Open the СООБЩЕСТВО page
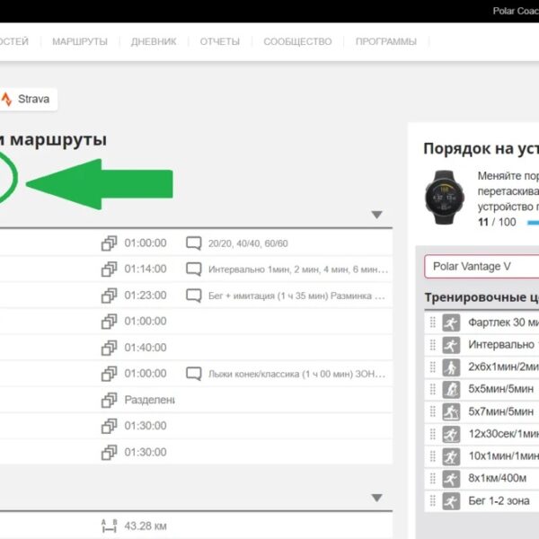The width and height of the screenshot is (539, 539). pyautogui.click(x=297, y=41)
